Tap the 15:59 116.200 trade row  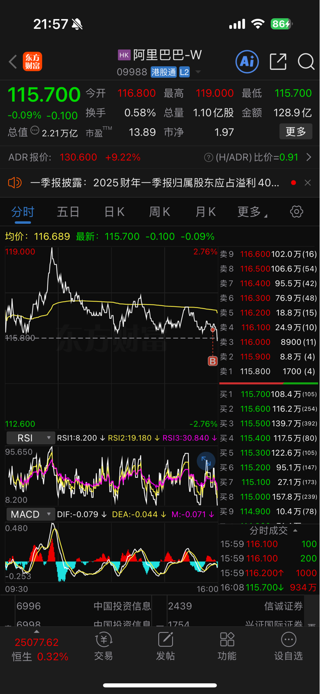(x=269, y=573)
